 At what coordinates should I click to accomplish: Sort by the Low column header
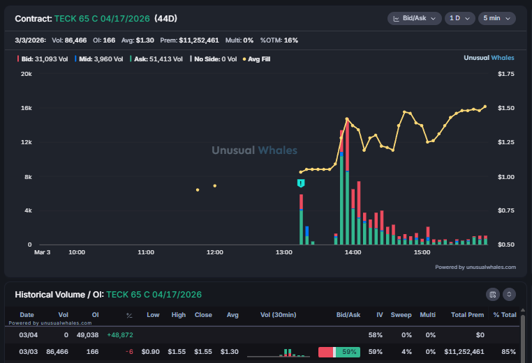pos(153,315)
